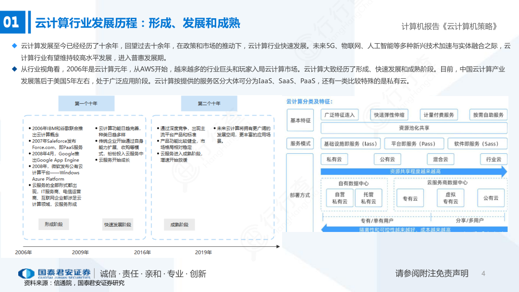This screenshot has width=519, height=292.
Task: Click the 虚拟专有云 box
Action: point(450,198)
